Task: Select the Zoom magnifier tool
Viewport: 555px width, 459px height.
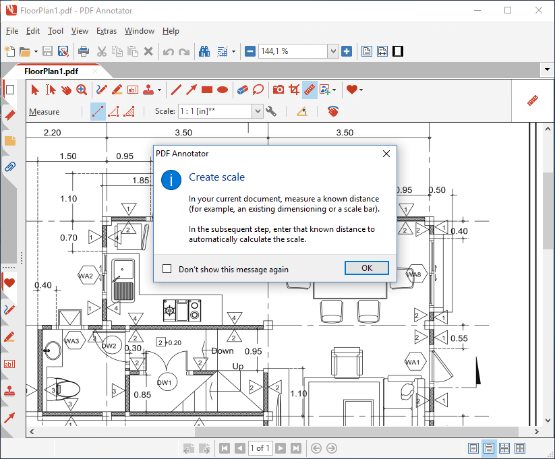Action: click(82, 90)
